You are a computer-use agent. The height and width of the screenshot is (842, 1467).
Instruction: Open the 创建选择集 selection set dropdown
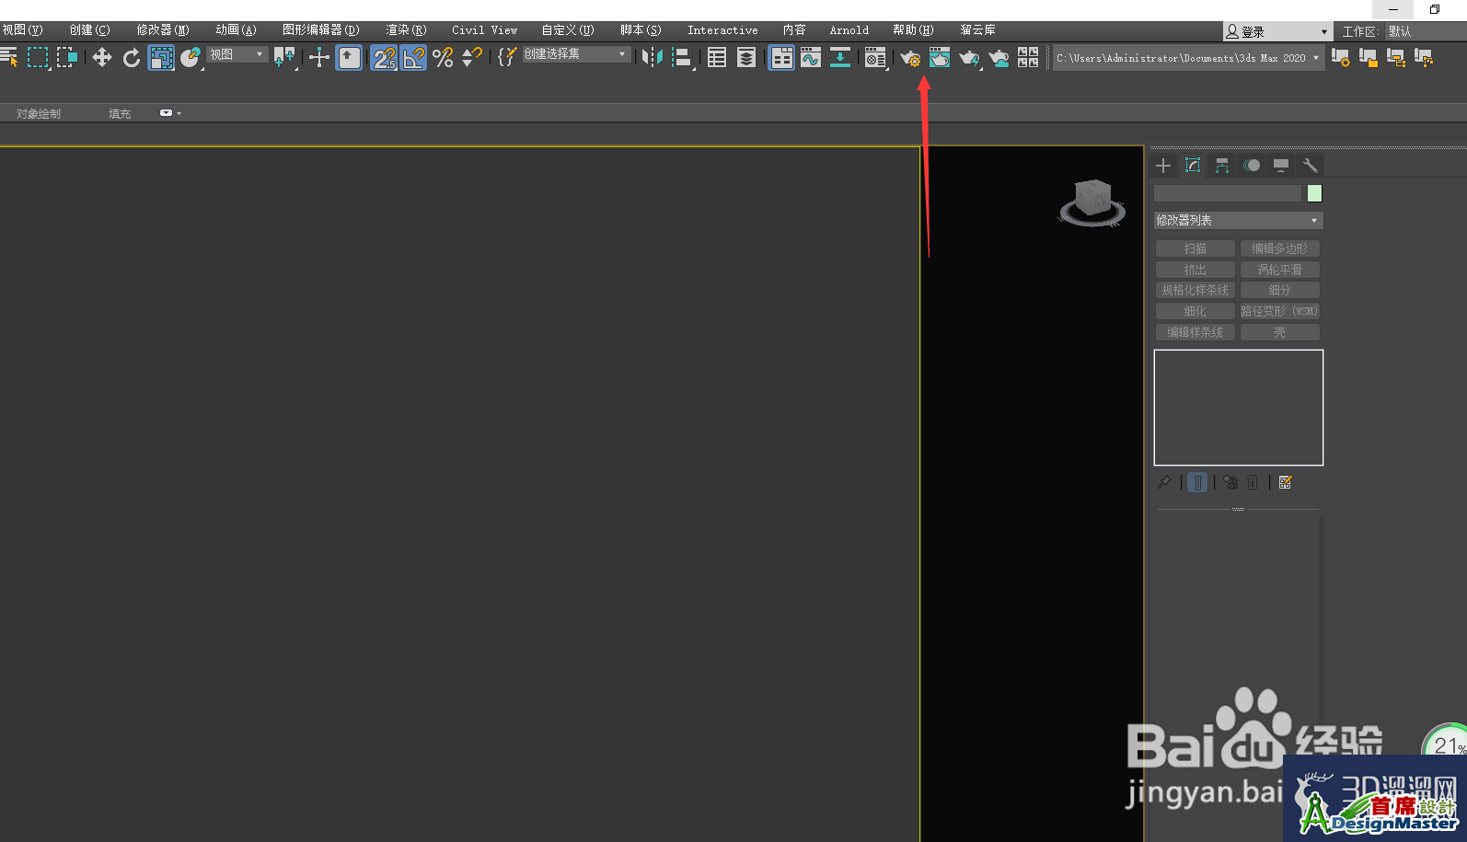point(575,55)
